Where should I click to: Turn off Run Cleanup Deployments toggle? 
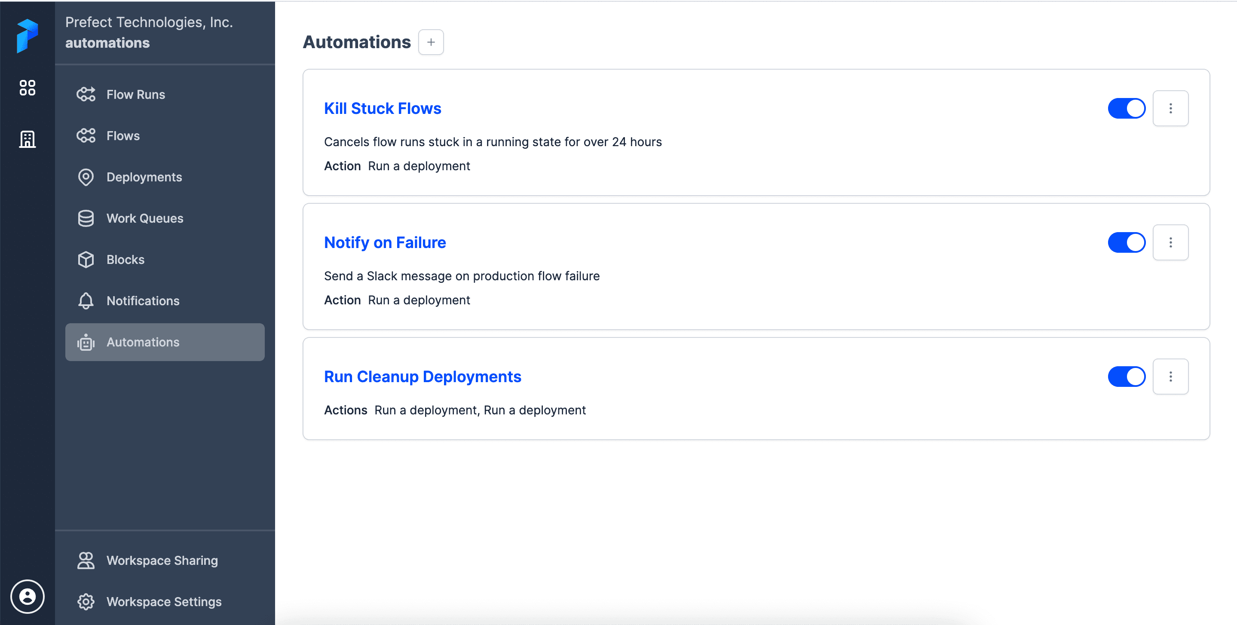click(1126, 377)
